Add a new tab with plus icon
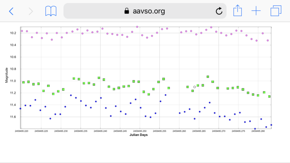This screenshot has height=163, width=290. point(256,11)
